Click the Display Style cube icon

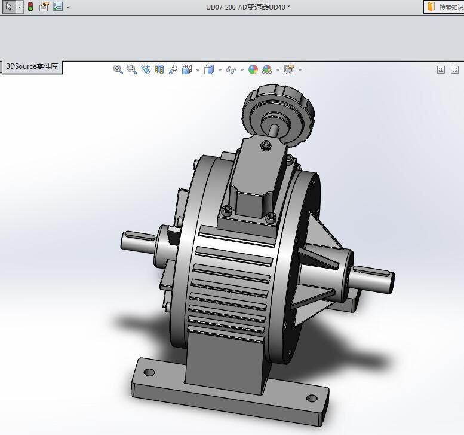coord(209,69)
